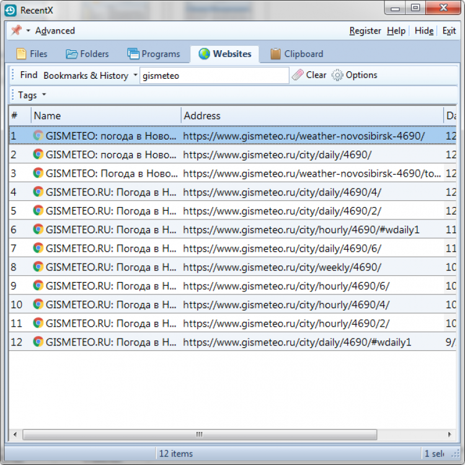Switch to the Programs tab
Viewport: 465px width, 465px height.
tap(154, 54)
